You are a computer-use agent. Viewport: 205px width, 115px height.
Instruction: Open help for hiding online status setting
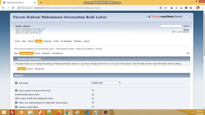pyautogui.click(x=16, y=103)
